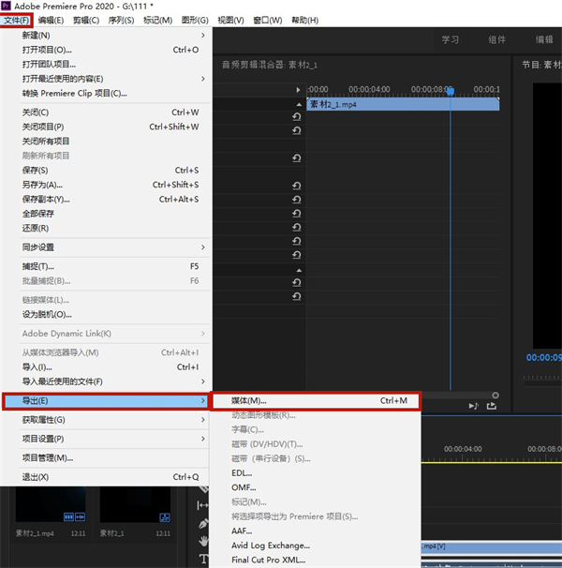Open the 序列(S) menu
Viewport: 562px width, 568px height.
pos(122,21)
